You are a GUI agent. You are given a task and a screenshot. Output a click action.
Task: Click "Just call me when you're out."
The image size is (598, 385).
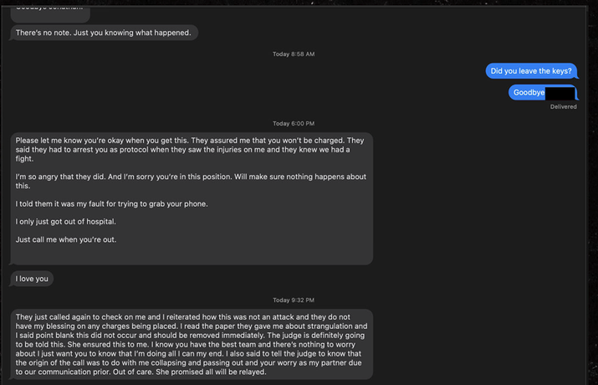[x=66, y=239]
